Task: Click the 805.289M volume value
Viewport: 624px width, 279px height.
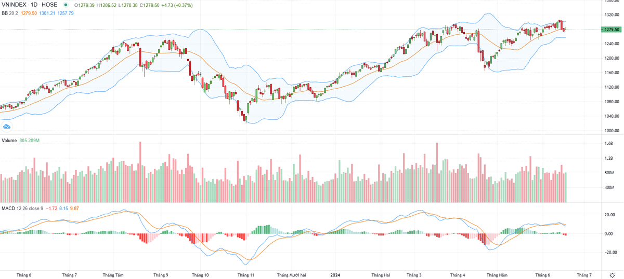Action: tap(31, 141)
